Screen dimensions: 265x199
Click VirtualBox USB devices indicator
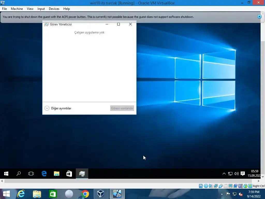(220, 186)
